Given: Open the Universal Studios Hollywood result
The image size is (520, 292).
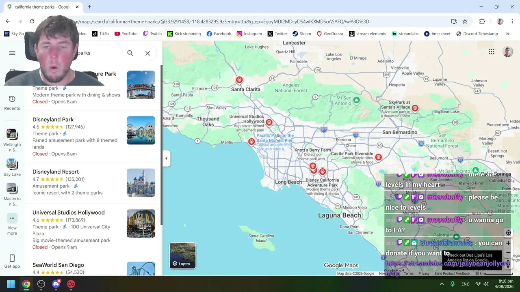Looking at the screenshot, I should click(x=93, y=230).
